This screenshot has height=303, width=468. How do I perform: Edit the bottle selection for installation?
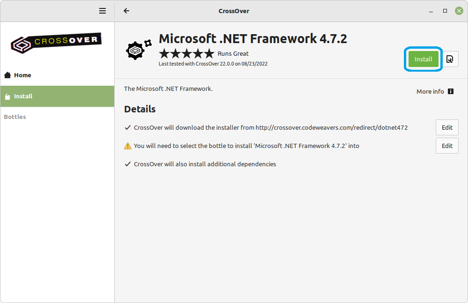(x=447, y=146)
